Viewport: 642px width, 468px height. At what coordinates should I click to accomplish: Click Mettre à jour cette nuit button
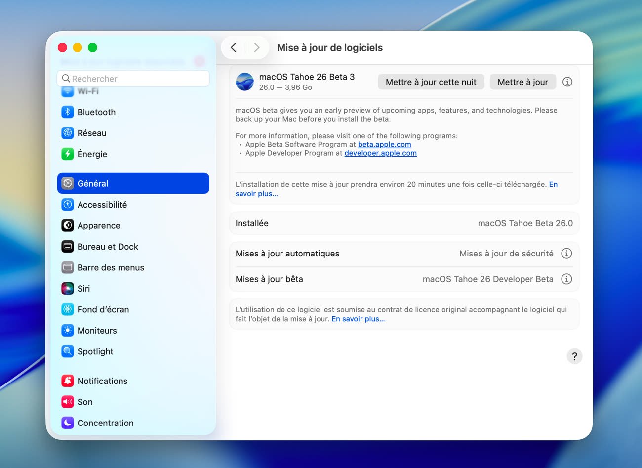pos(431,82)
